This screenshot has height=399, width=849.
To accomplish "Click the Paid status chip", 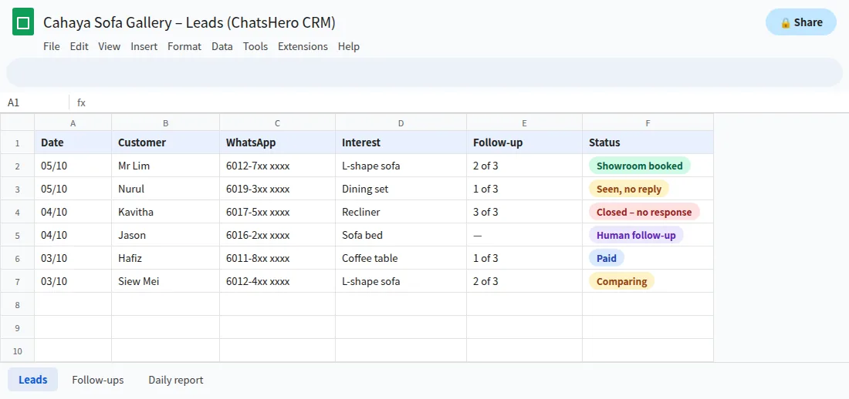I will point(607,258).
